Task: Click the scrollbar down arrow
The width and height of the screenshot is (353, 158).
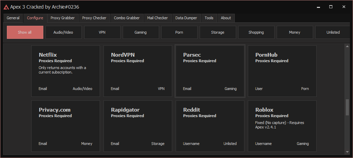Action: click(347, 152)
